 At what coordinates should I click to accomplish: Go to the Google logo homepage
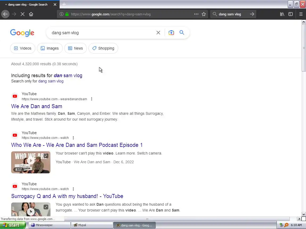coord(22,33)
